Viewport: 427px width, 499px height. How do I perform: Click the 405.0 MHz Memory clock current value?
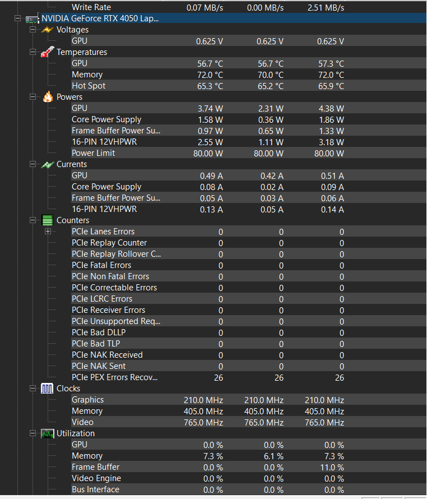203,412
